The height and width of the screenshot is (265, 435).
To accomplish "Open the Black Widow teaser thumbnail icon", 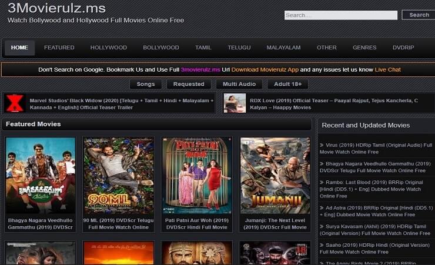I will (15, 103).
